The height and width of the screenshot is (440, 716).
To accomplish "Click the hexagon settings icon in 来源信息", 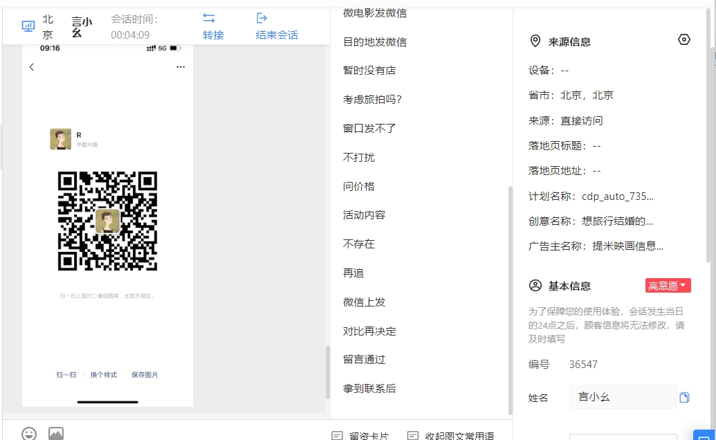I will click(x=684, y=39).
